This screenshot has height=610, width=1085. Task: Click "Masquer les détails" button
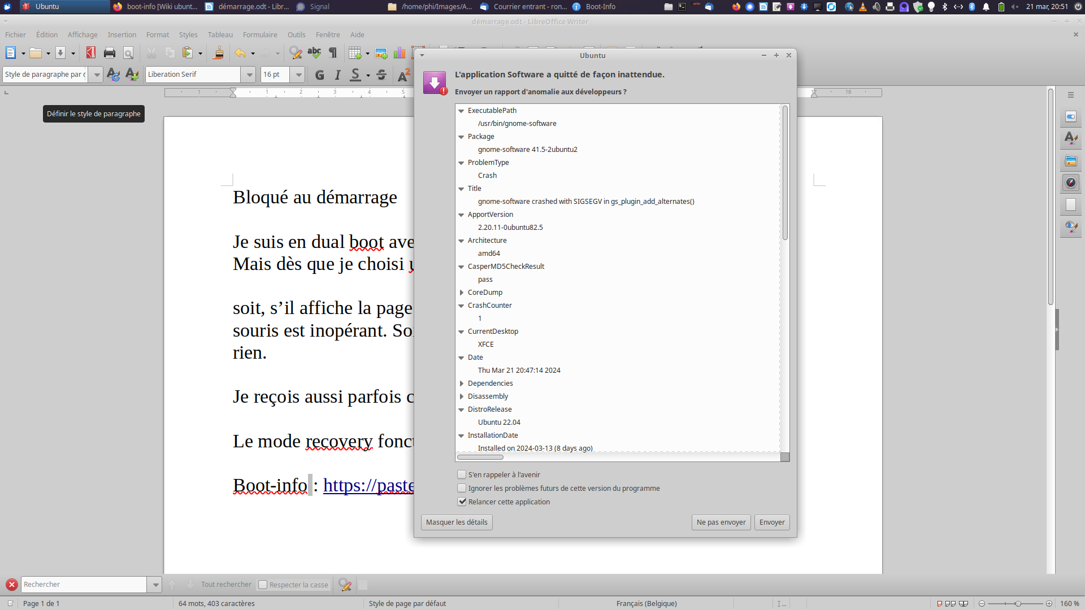pos(457,522)
